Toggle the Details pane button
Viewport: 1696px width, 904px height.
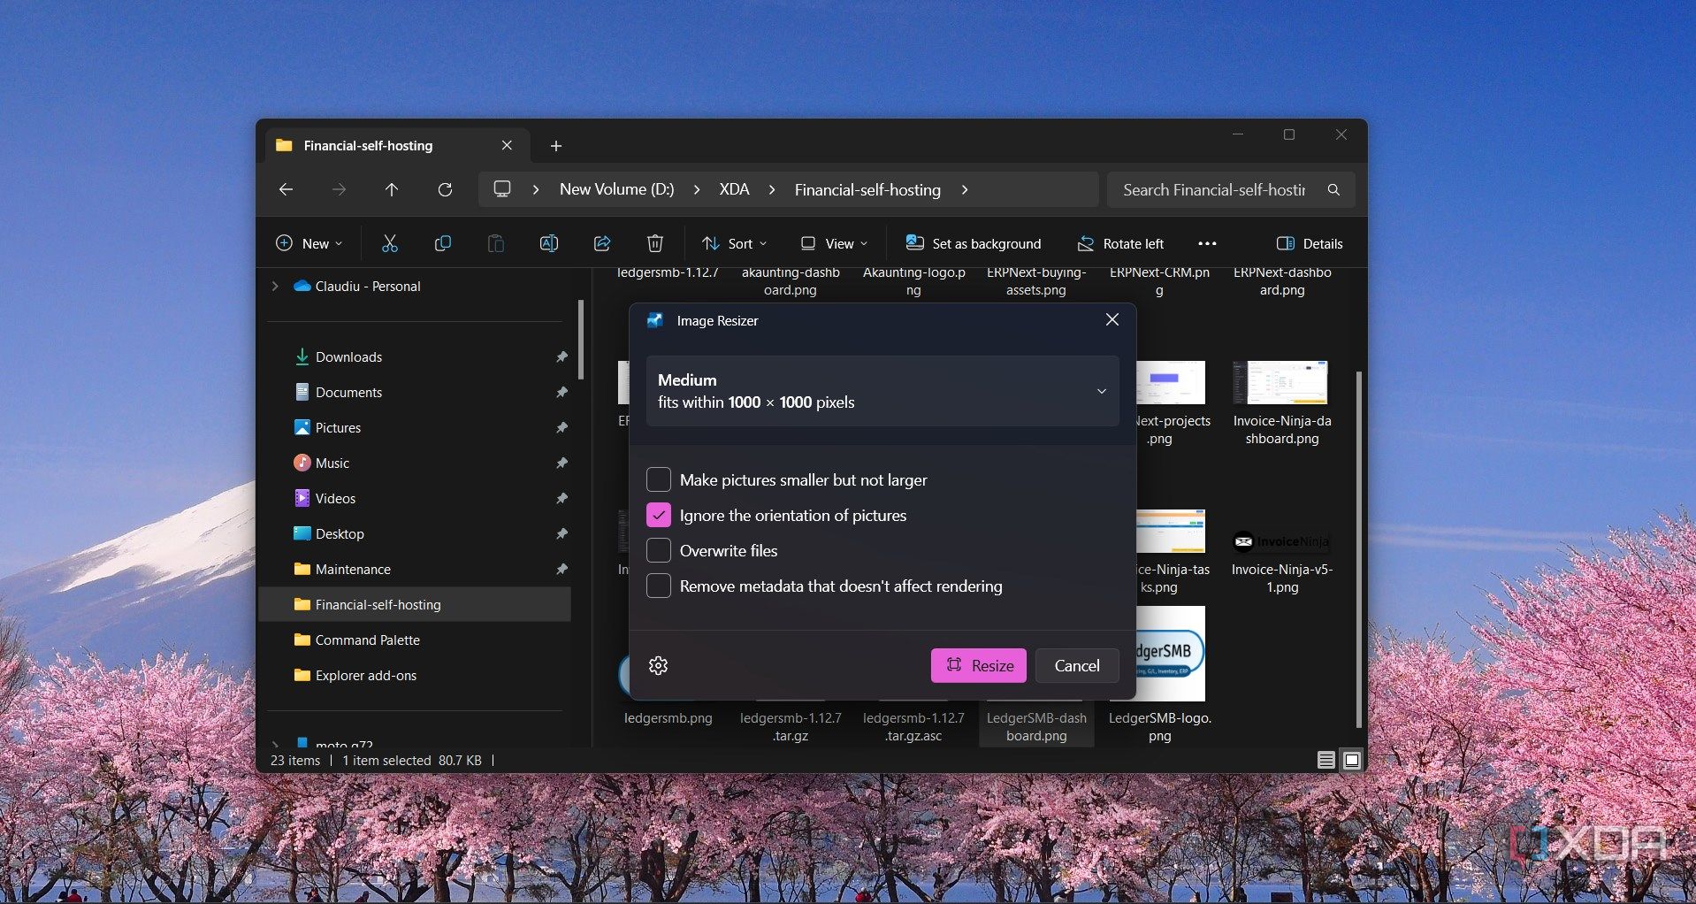pos(1310,243)
